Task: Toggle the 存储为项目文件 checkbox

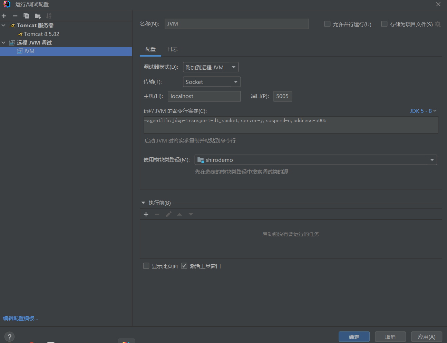Action: click(x=384, y=24)
